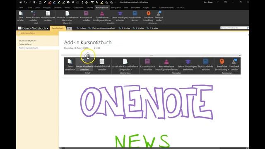The height and width of the screenshot is (149, 265).
Task: Click the page date Dienstag, 8. März 2016
Action: tap(76, 48)
